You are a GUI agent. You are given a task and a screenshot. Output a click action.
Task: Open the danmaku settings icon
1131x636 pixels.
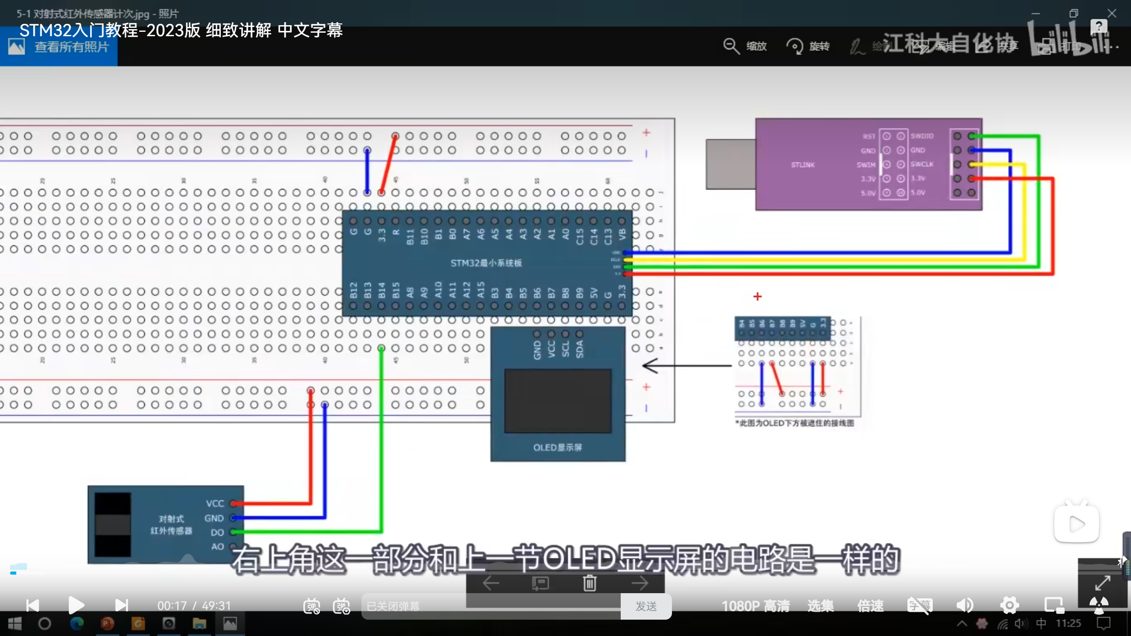pos(342,606)
